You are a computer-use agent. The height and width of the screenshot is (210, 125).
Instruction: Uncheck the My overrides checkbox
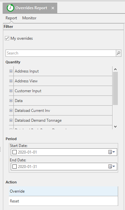7,38
